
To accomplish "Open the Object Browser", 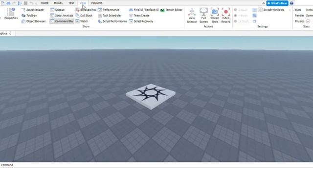I will tap(34, 21).
